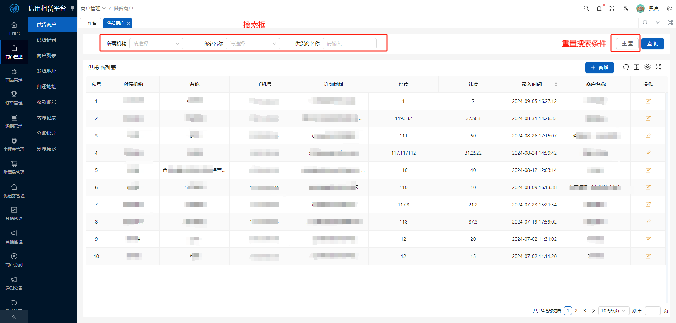Image resolution: width=676 pixels, height=323 pixels.
Task: Open 分销管理 sidebar section
Action: pos(14,214)
